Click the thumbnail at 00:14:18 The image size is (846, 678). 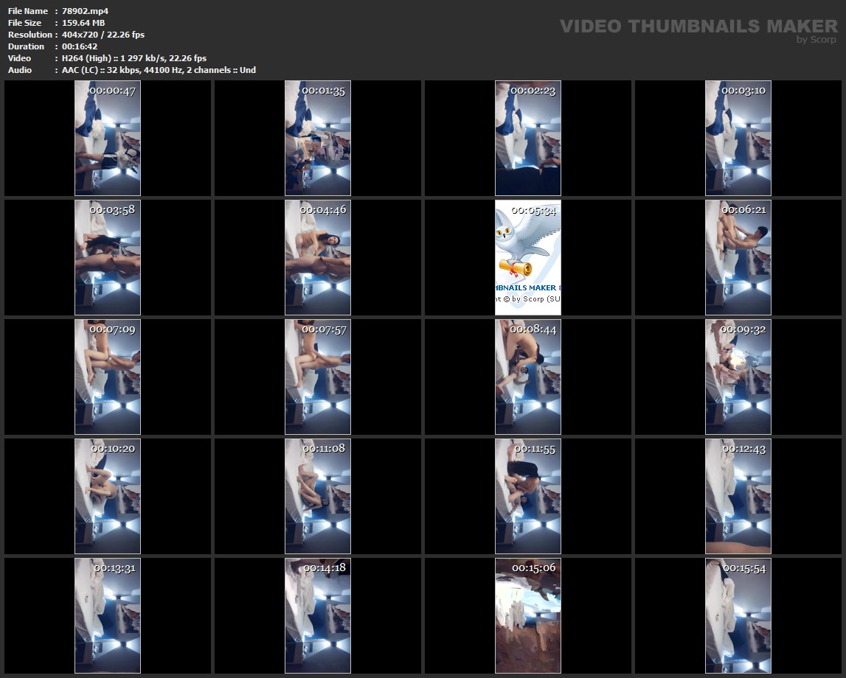[x=318, y=615]
